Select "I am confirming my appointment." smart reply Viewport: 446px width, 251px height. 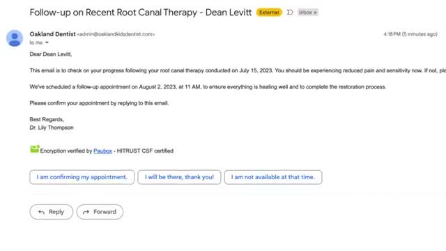click(82, 177)
